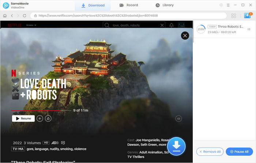
Task: Click the blue floating download button
Action: click(x=176, y=147)
